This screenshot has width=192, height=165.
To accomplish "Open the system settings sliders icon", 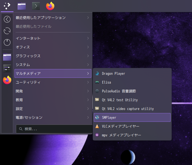I will point(7,68).
